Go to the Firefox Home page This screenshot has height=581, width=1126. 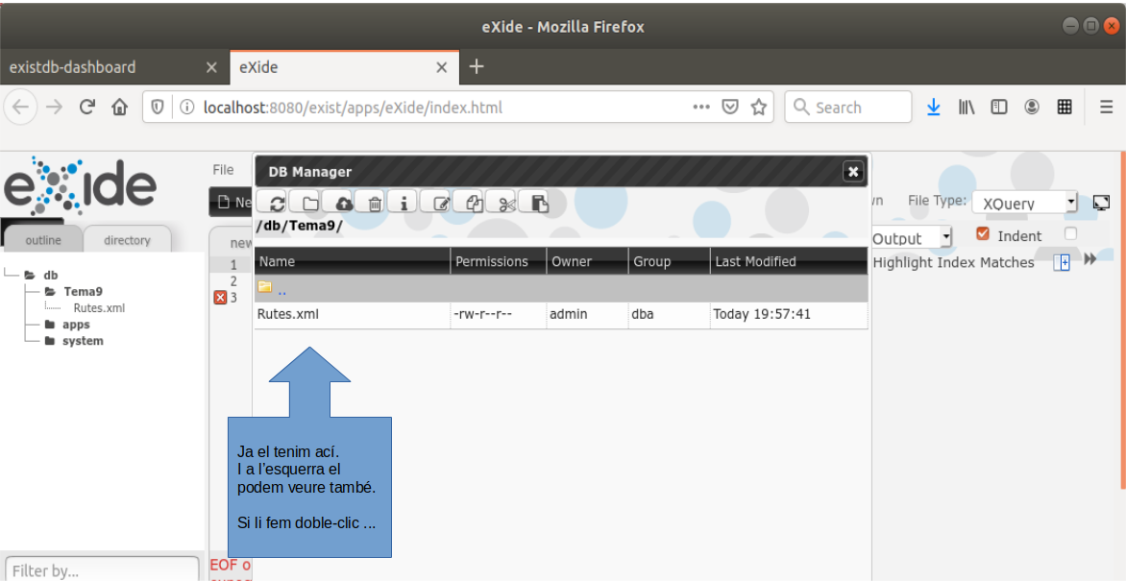119,107
